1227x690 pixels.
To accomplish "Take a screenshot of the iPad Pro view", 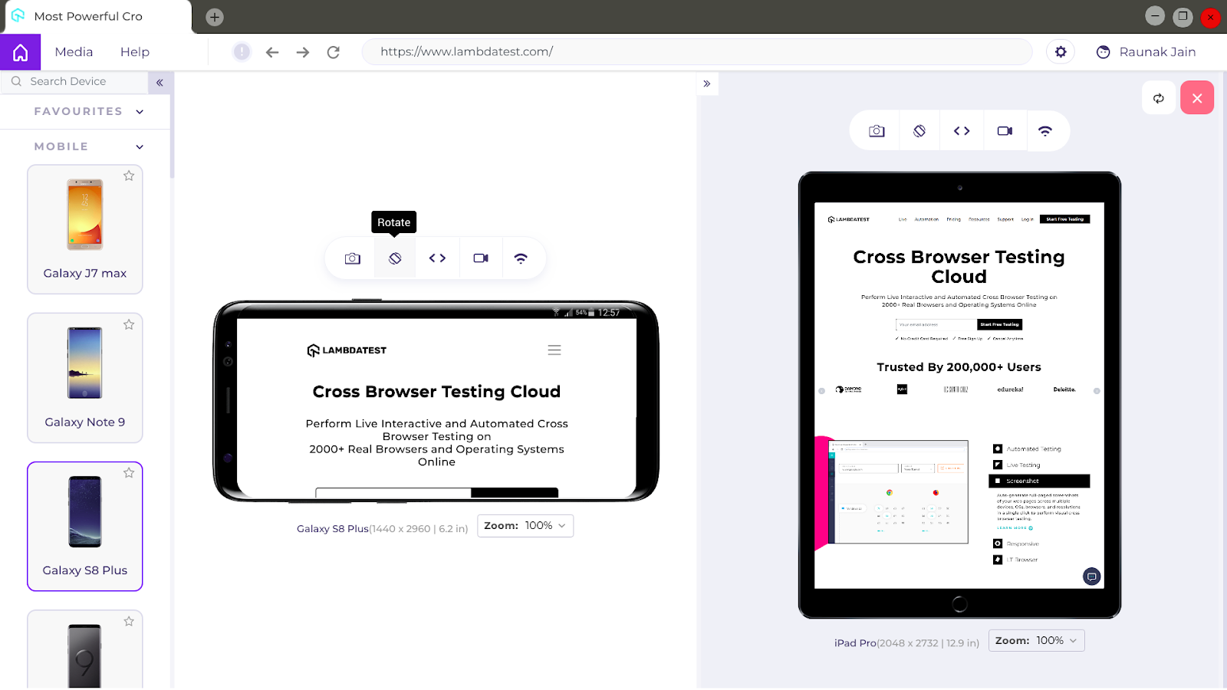I will tap(877, 131).
